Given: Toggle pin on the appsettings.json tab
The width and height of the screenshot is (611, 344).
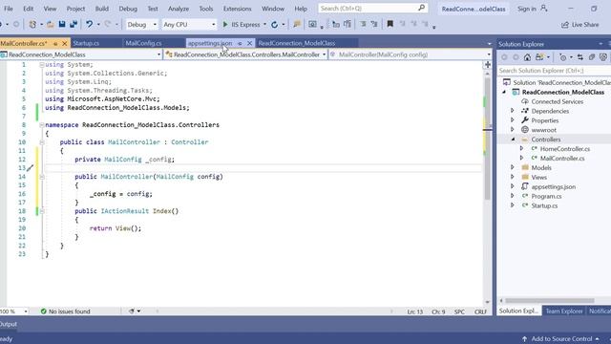Looking at the screenshot, I should (240, 43).
